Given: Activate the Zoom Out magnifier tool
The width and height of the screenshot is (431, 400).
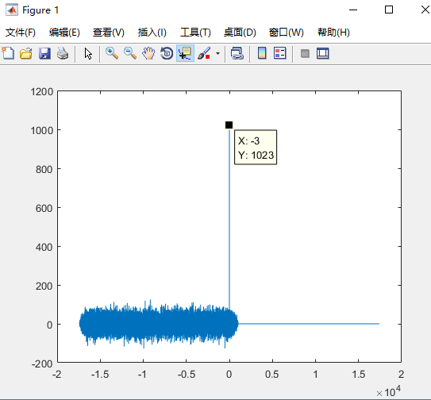Looking at the screenshot, I should coord(130,53).
